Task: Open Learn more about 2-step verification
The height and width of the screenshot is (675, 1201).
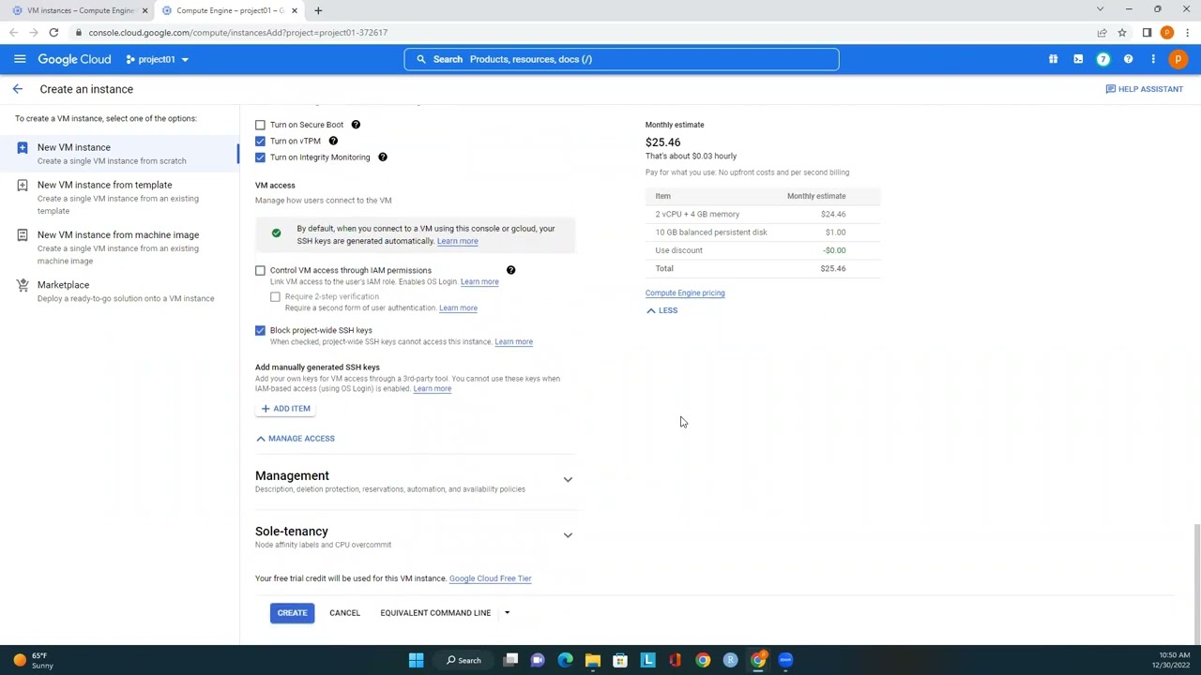Action: (458, 307)
